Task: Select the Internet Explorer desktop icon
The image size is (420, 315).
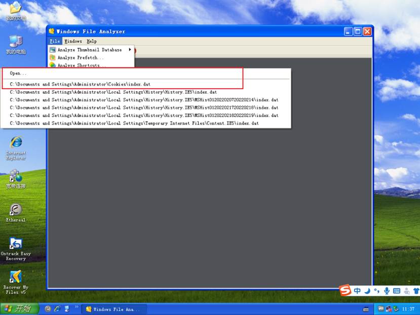Action: point(16,148)
